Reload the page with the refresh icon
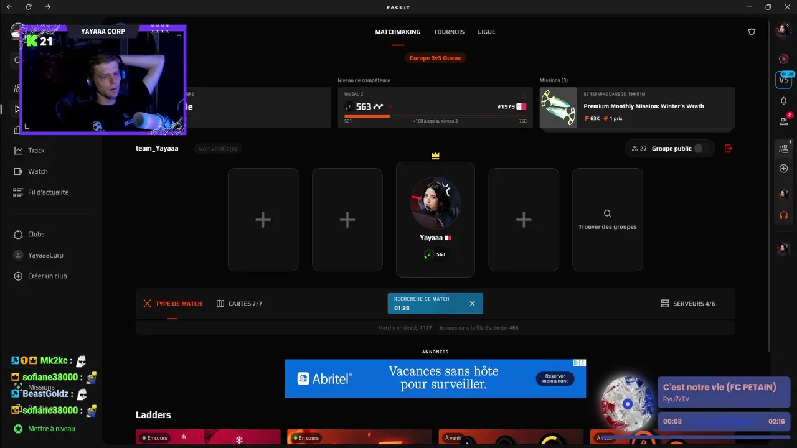797x448 pixels. [29, 7]
